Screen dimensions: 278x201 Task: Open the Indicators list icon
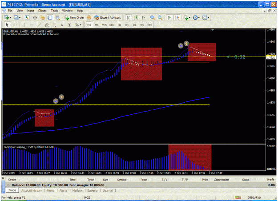[x=186, y=17]
